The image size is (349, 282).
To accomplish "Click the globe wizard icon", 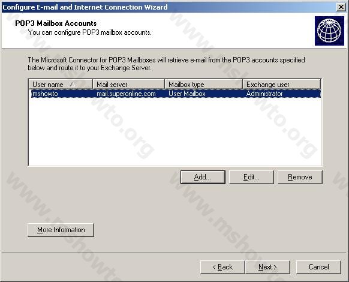I will [329, 31].
